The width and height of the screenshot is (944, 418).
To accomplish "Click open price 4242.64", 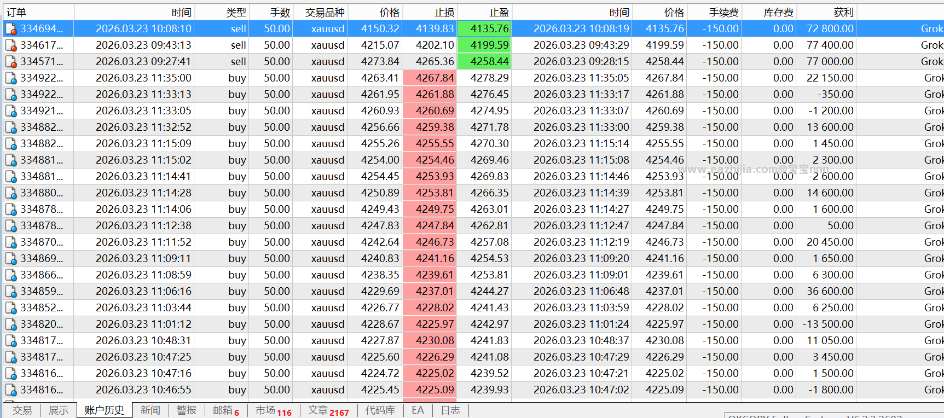I will pyautogui.click(x=380, y=242).
